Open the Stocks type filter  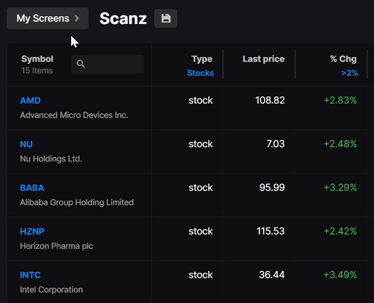pos(200,73)
